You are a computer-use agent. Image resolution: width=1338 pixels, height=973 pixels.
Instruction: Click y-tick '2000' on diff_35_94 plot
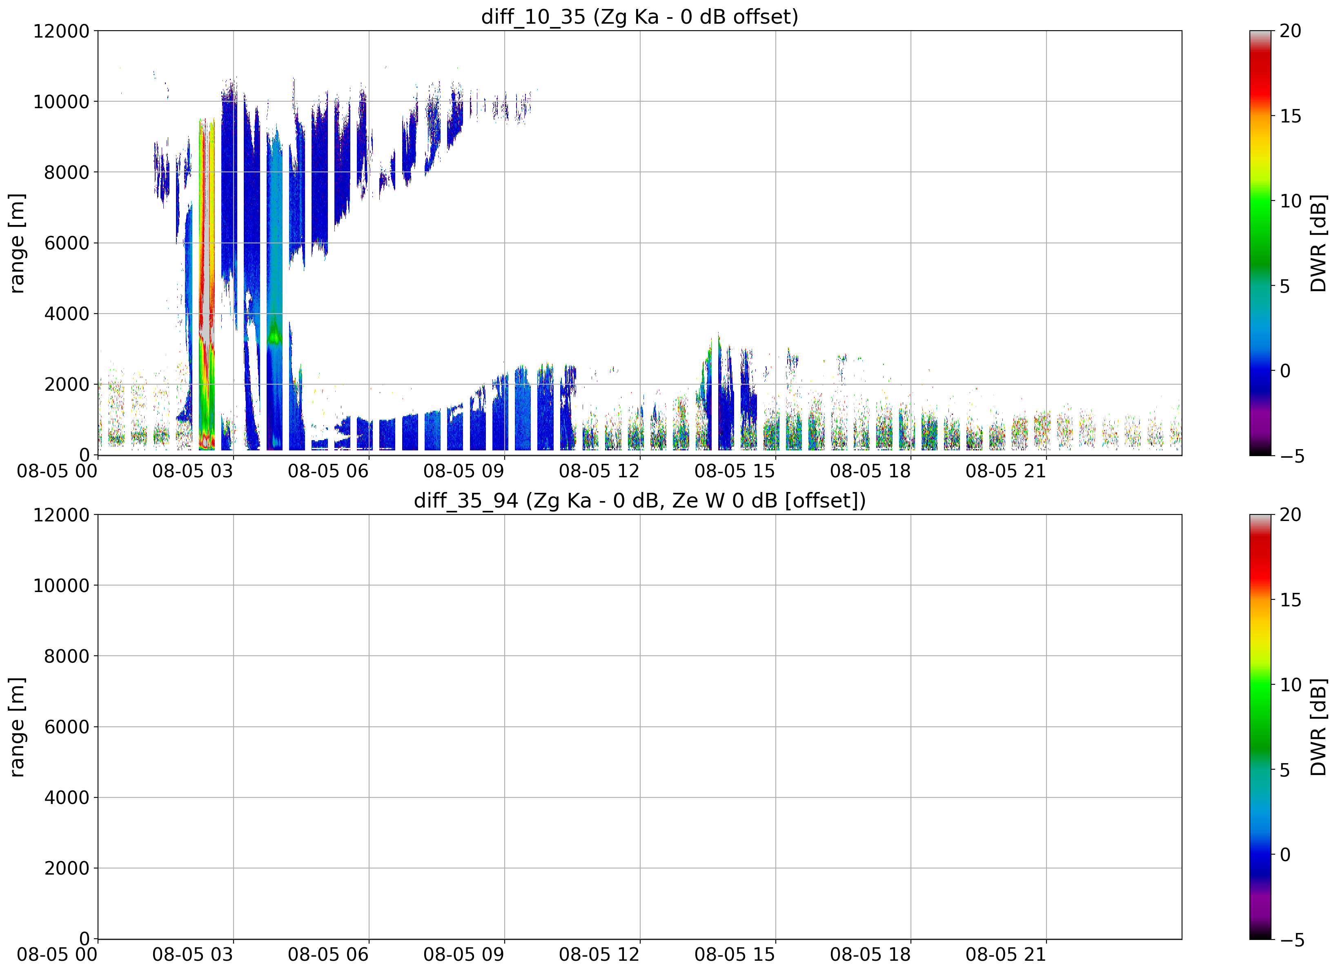(67, 868)
